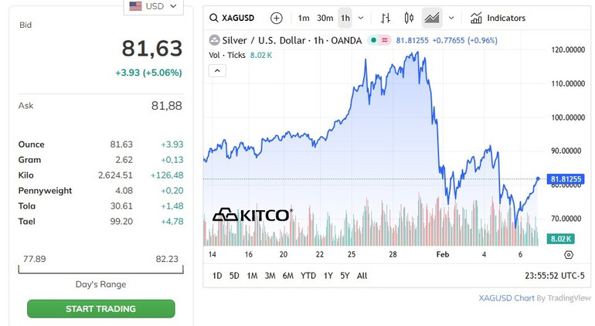Select the YTD date range tab

[x=308, y=276]
